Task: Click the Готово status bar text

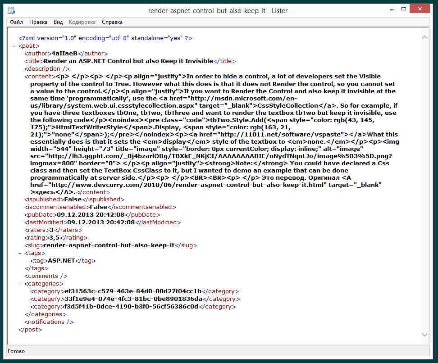Action: pyautogui.click(x=16, y=351)
